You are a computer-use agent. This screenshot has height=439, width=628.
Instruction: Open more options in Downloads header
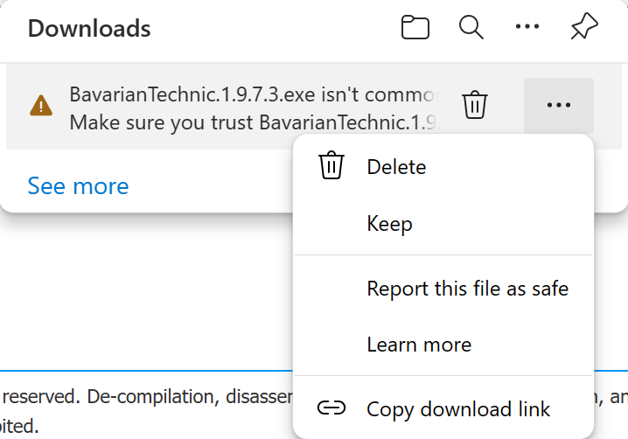coord(527,28)
